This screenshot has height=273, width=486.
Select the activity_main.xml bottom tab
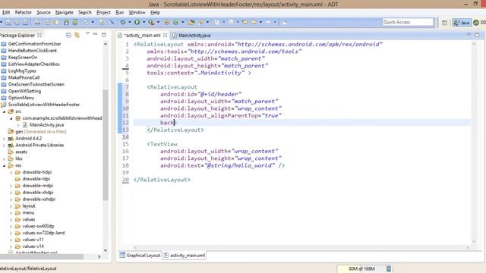coord(185,256)
